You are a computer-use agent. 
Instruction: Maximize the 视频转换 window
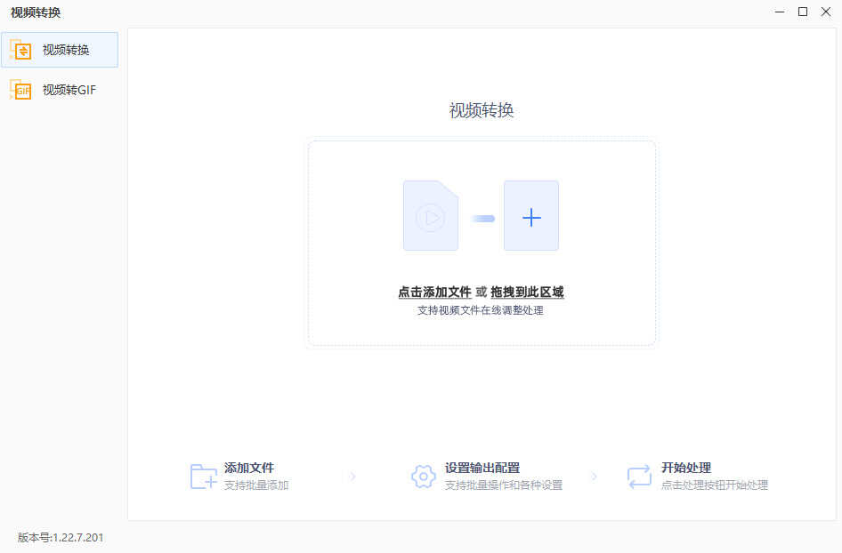[x=803, y=12]
